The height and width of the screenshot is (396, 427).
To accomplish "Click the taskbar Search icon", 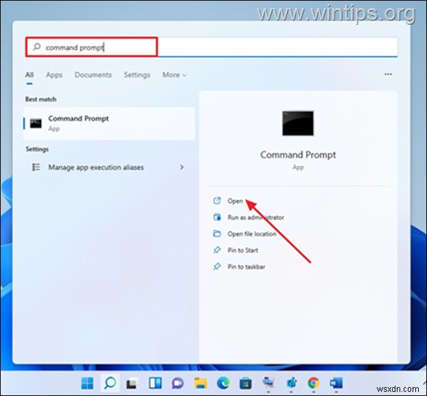I will click(110, 383).
